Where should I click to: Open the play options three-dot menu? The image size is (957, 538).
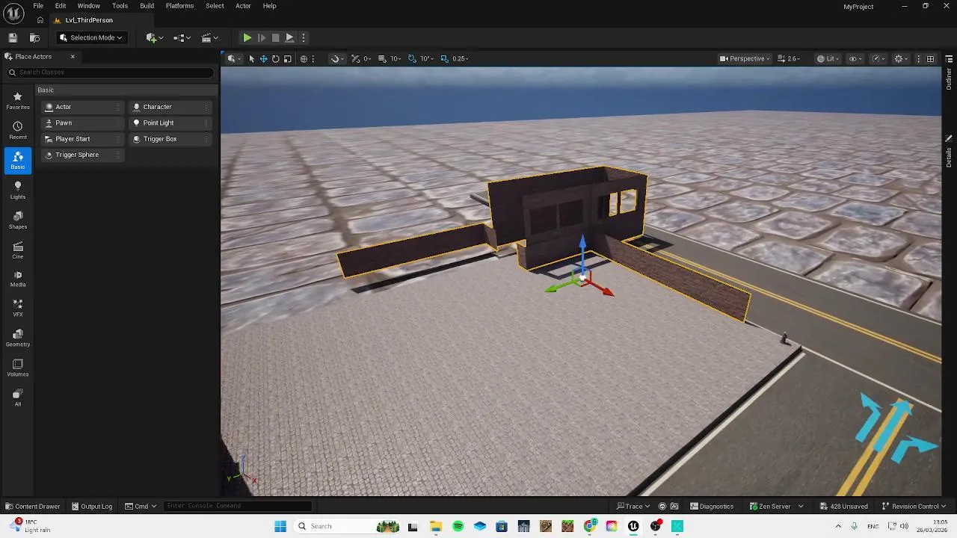pos(303,37)
